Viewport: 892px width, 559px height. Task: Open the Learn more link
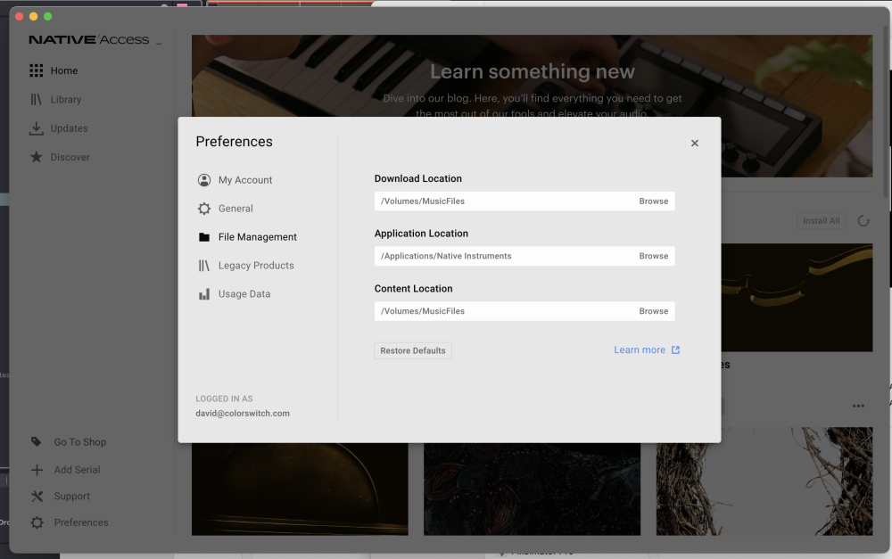(x=640, y=349)
